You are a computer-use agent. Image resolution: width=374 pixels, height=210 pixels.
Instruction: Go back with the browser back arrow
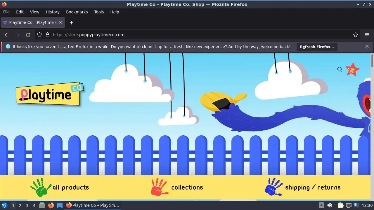7,35
